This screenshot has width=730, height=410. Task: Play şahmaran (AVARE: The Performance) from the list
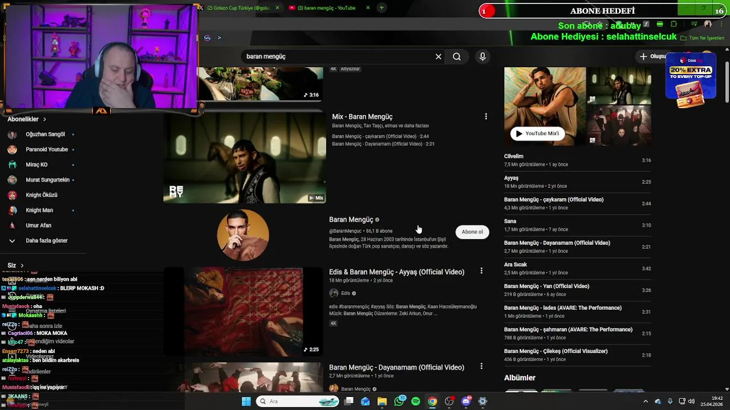(x=577, y=333)
